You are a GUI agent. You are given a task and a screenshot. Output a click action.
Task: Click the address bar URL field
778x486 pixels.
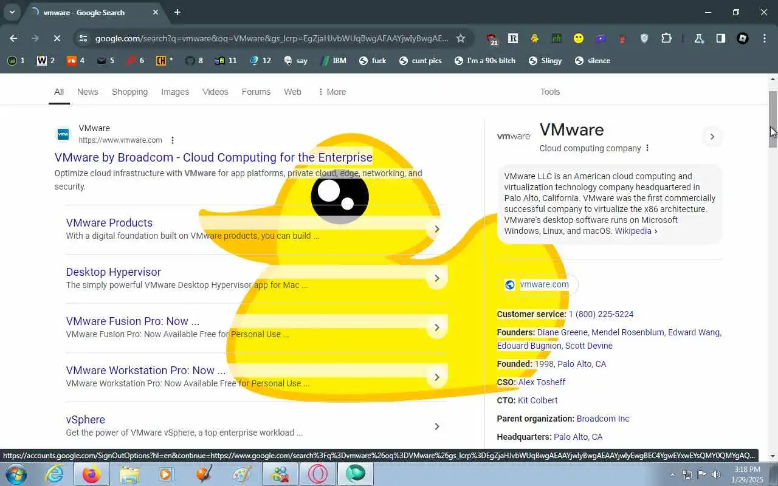272,38
